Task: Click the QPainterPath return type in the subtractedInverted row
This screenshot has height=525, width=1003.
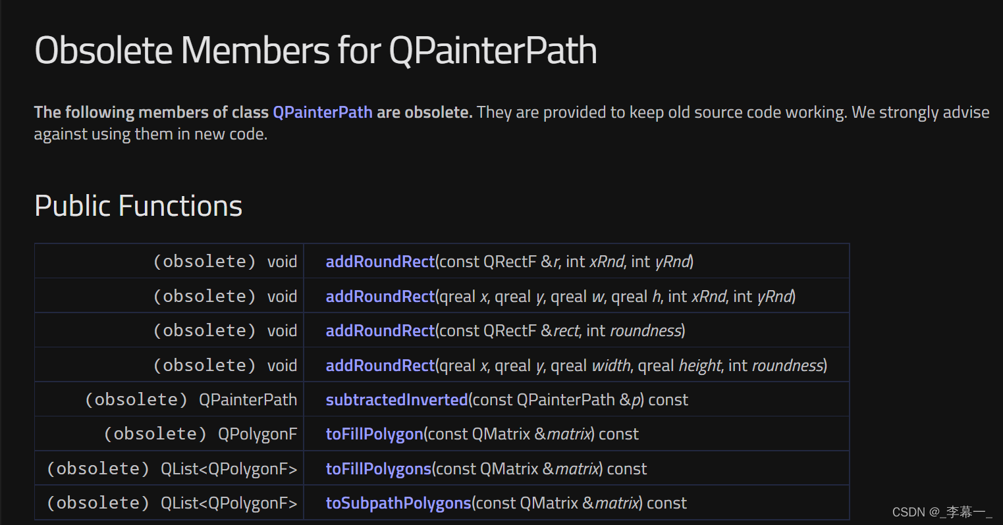Action: coord(248,400)
